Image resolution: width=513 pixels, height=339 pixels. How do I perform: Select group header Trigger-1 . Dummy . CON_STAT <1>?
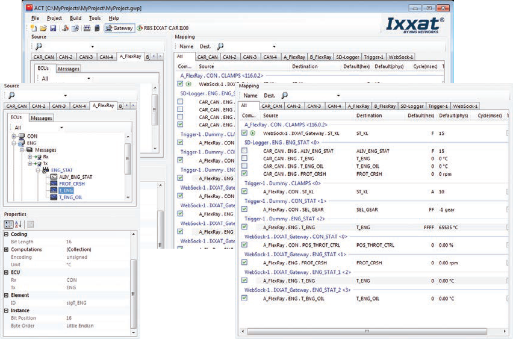click(x=285, y=201)
